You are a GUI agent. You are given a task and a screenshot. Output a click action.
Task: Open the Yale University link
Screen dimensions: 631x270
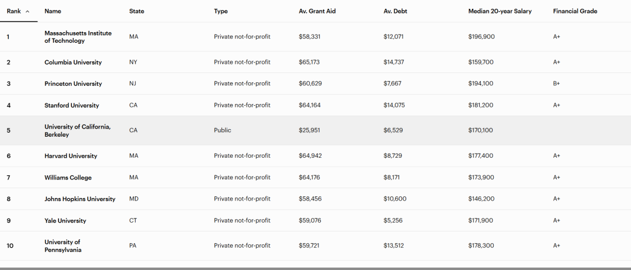point(65,221)
